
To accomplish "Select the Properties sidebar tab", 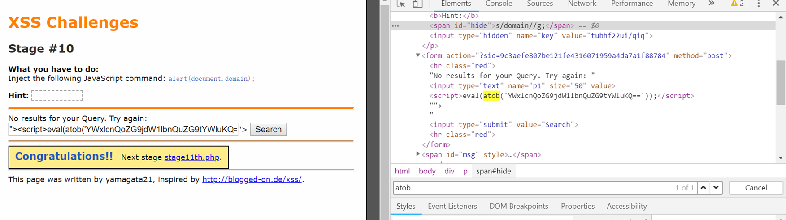I will (578, 206).
